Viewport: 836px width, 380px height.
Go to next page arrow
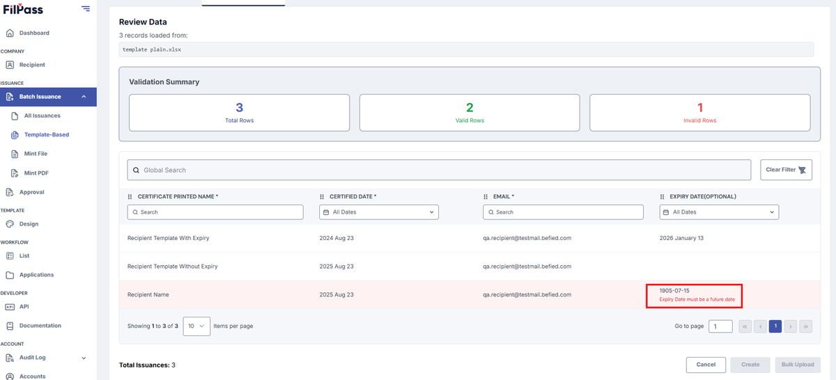point(791,326)
